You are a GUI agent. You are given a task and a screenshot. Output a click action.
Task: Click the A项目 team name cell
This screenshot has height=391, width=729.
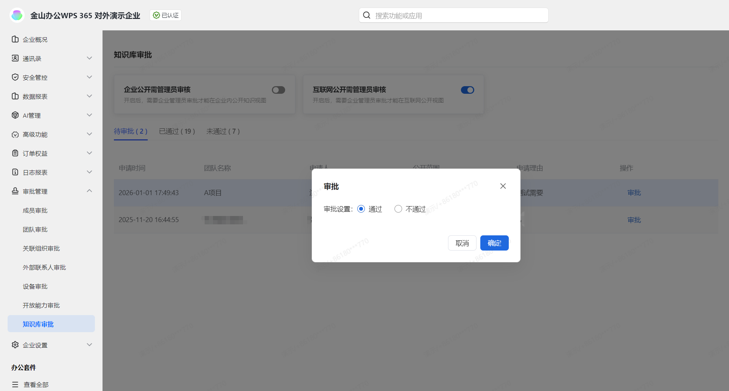[213, 193]
